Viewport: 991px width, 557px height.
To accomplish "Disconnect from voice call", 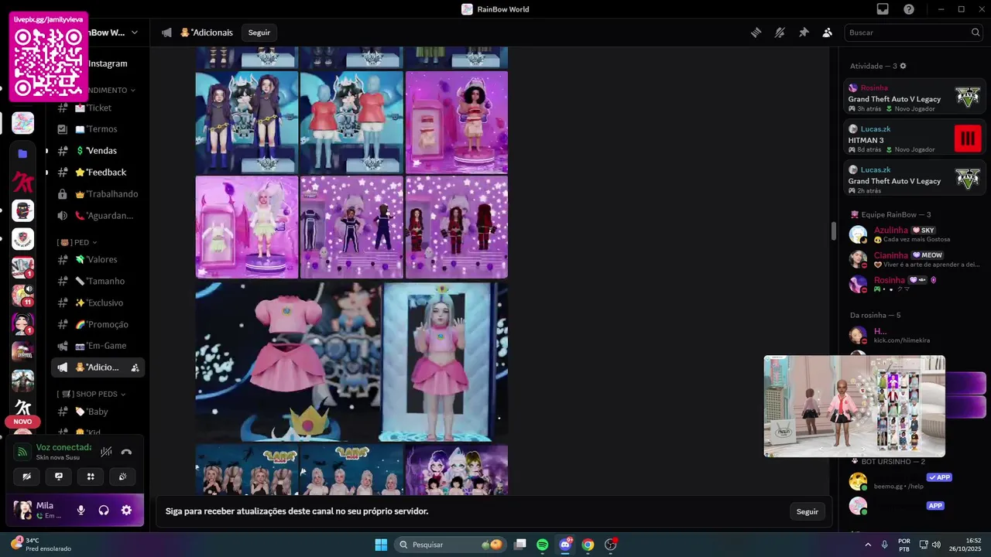I will pos(126,452).
